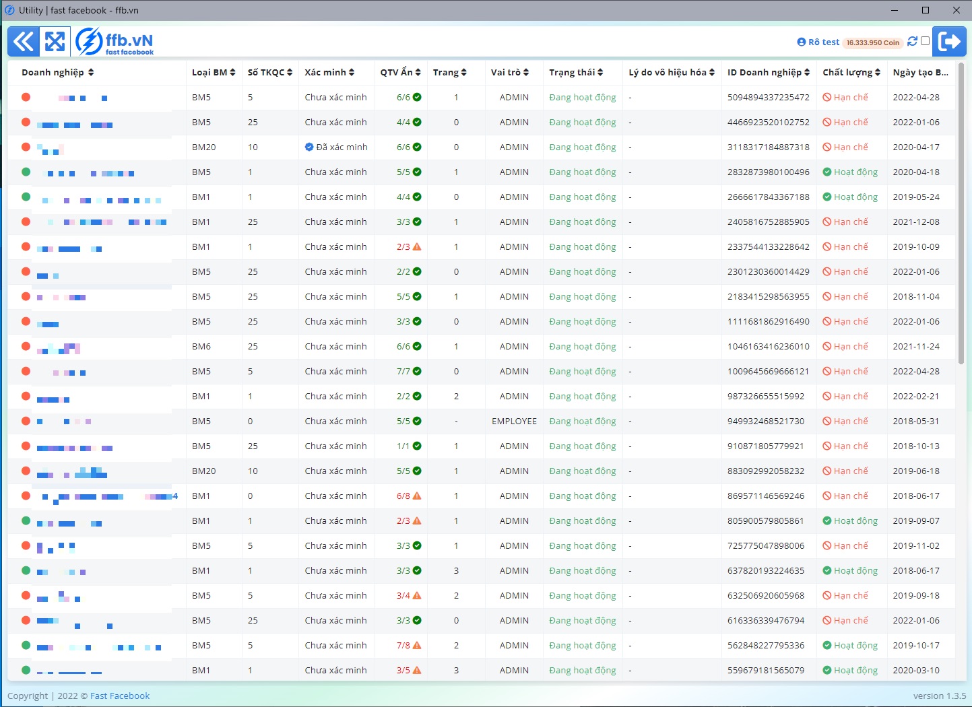The image size is (972, 707).
Task: Click warning triangle next to 3/5
Action: click(417, 670)
